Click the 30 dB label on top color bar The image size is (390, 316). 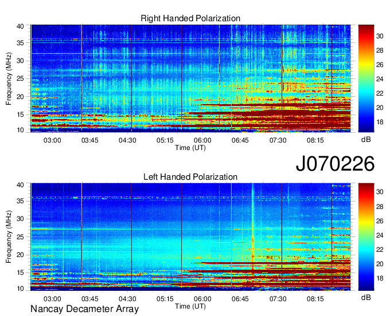[x=380, y=36]
